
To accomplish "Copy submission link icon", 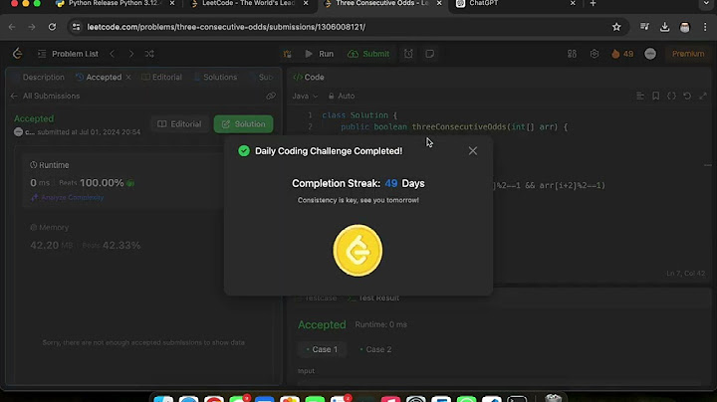I will (x=271, y=96).
